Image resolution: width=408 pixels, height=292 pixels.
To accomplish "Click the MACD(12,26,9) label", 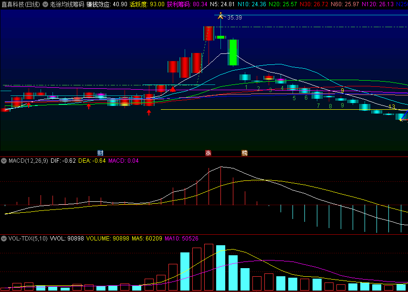I will 28,161.
